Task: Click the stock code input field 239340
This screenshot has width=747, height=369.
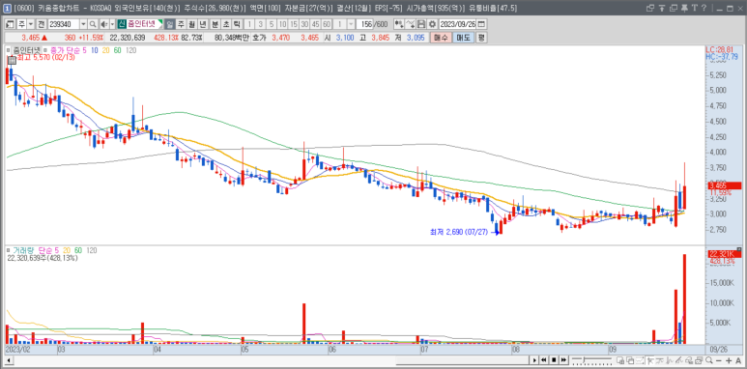Action: pyautogui.click(x=64, y=24)
